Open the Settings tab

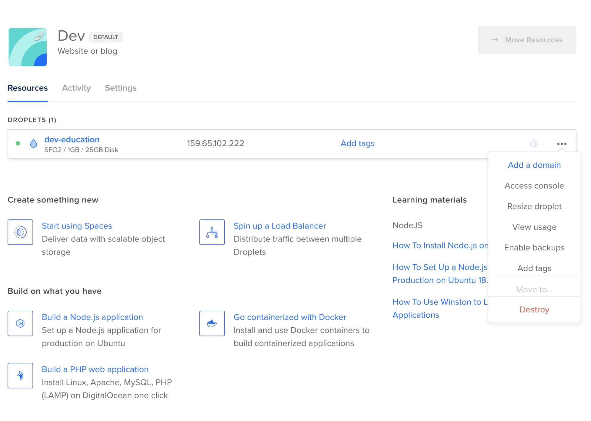121,88
